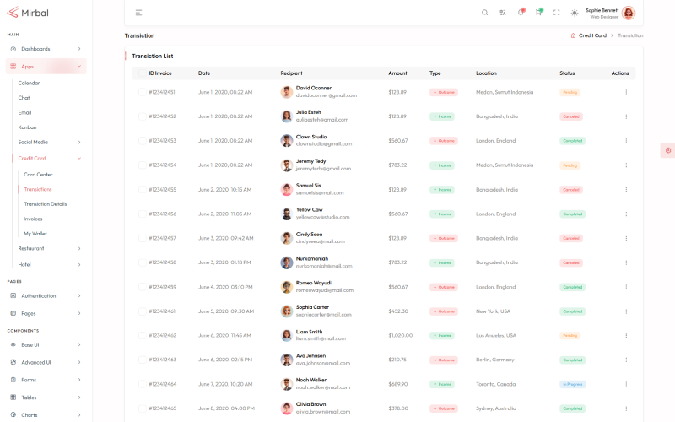This screenshot has height=422, width=675.
Task: Open the floating settings gear panel
Action: tap(667, 150)
